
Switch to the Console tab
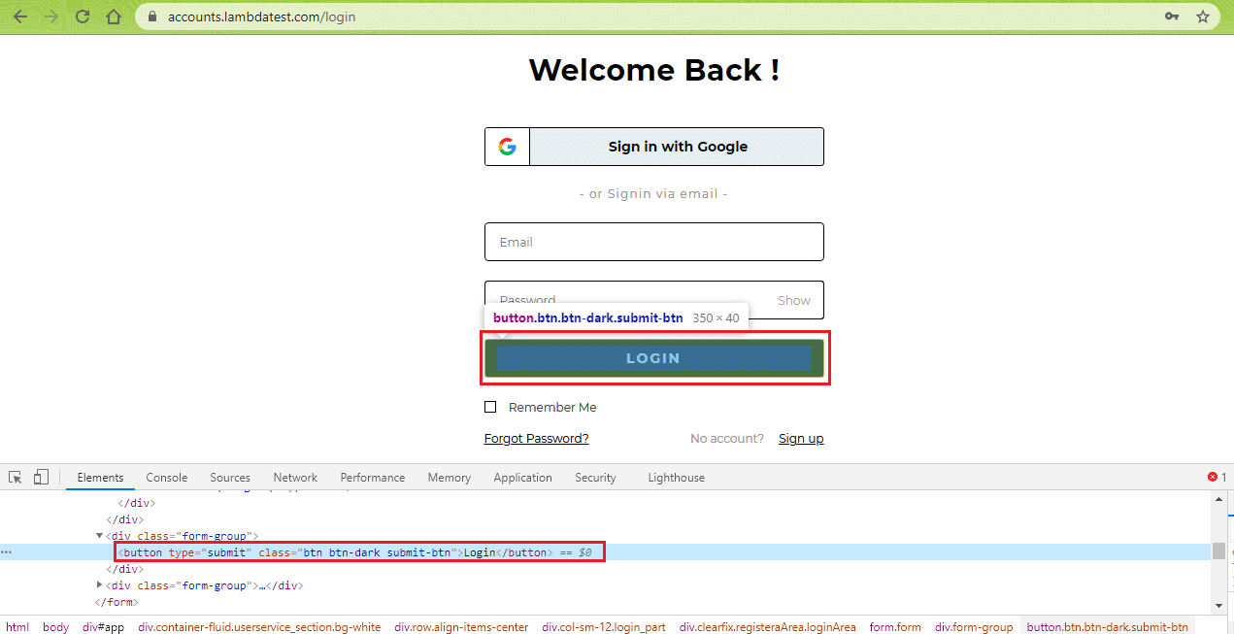click(x=166, y=478)
